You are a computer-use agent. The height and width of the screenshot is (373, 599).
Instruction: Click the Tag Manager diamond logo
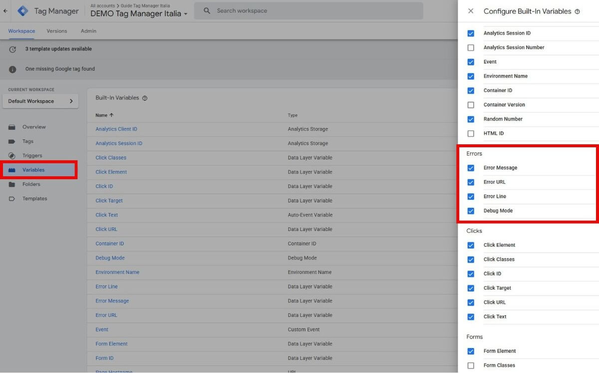point(22,10)
